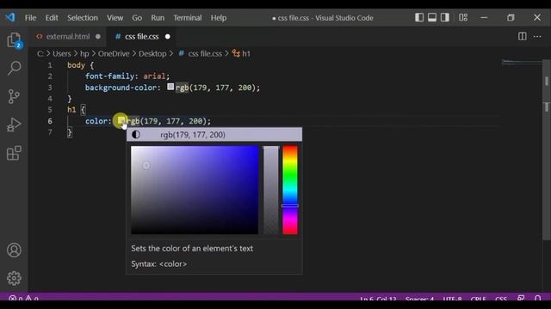
Task: Click the hue strip in color picker
Action: pyautogui.click(x=290, y=190)
